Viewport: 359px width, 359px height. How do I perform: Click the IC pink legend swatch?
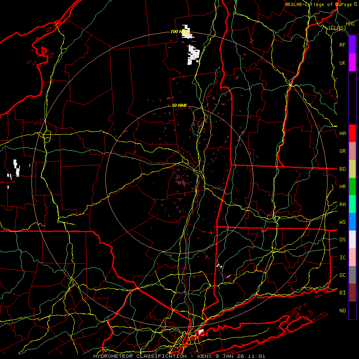tap(352, 257)
